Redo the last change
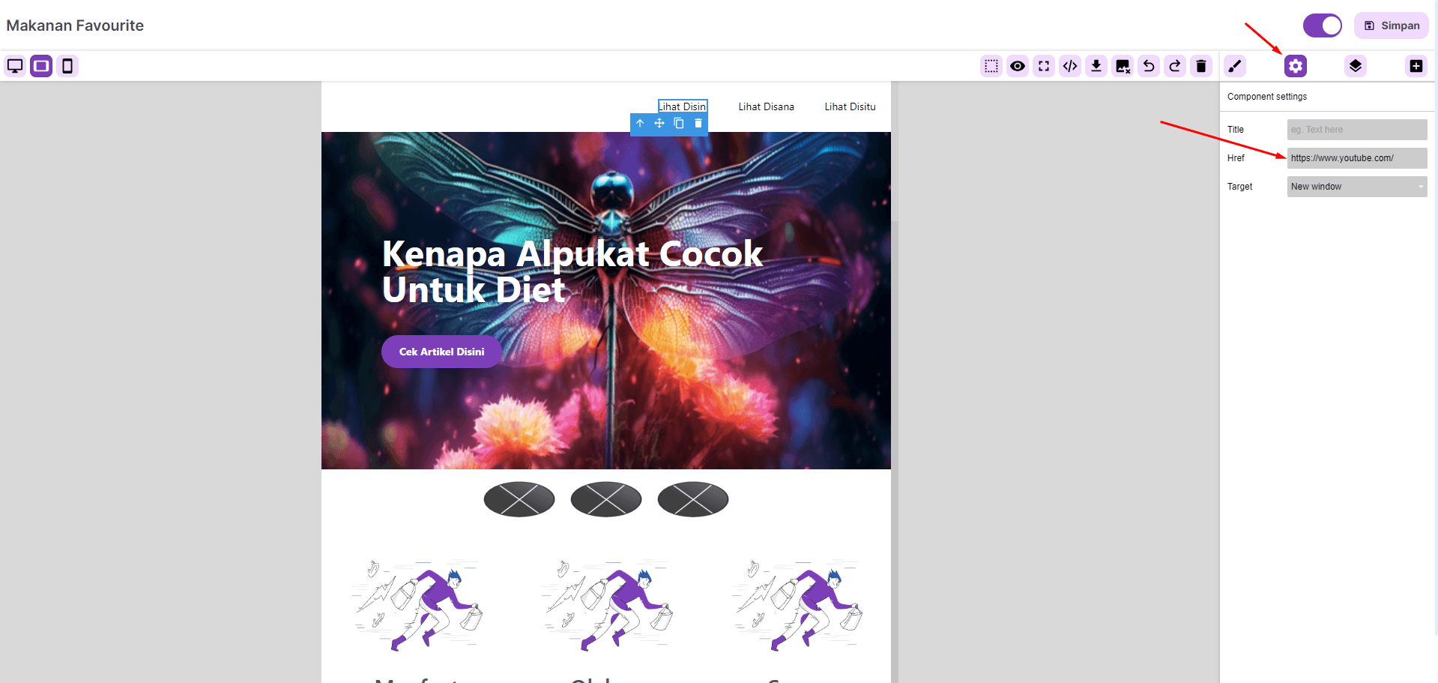This screenshot has width=1438, height=683. [x=1175, y=66]
